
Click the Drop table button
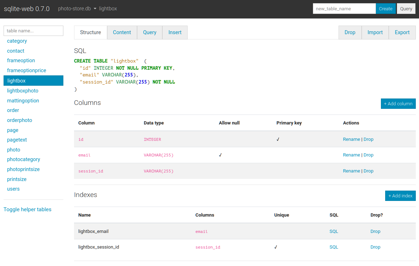tap(350, 32)
